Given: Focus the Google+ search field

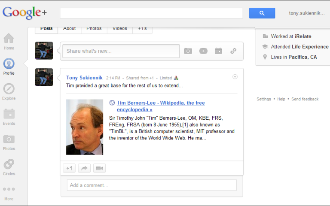Looking at the screenshot, I should click(151, 13).
